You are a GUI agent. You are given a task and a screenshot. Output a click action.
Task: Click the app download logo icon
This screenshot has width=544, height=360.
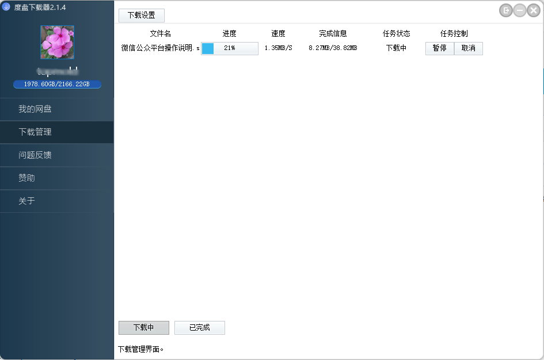click(6, 6)
